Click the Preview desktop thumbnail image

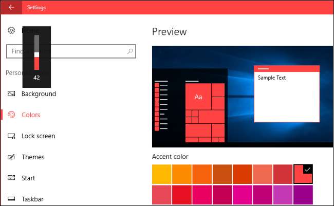click(243, 96)
